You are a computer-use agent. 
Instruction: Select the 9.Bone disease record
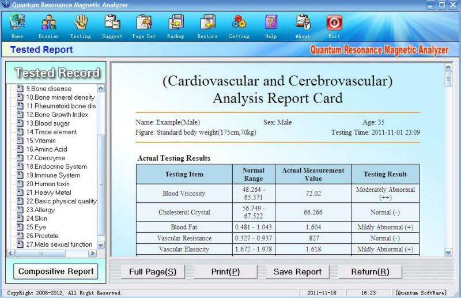(x=49, y=89)
